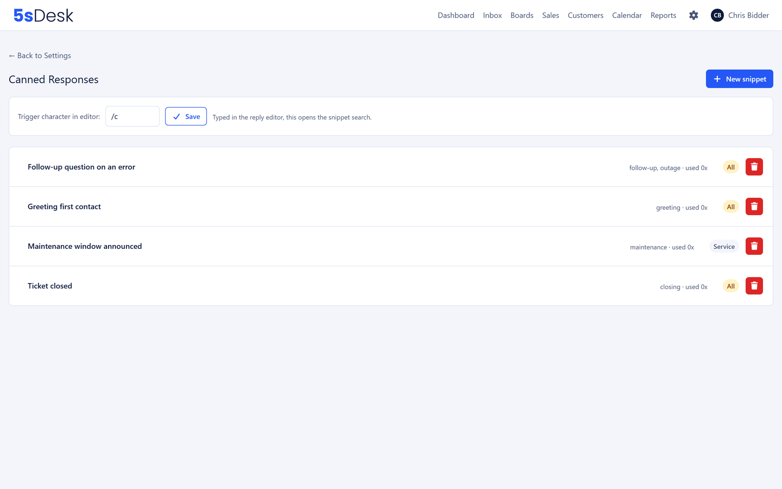Screen dimensions: 782x489
Task: Click the 'follow-up, outage · used 0x' text
Action: tap(669, 168)
